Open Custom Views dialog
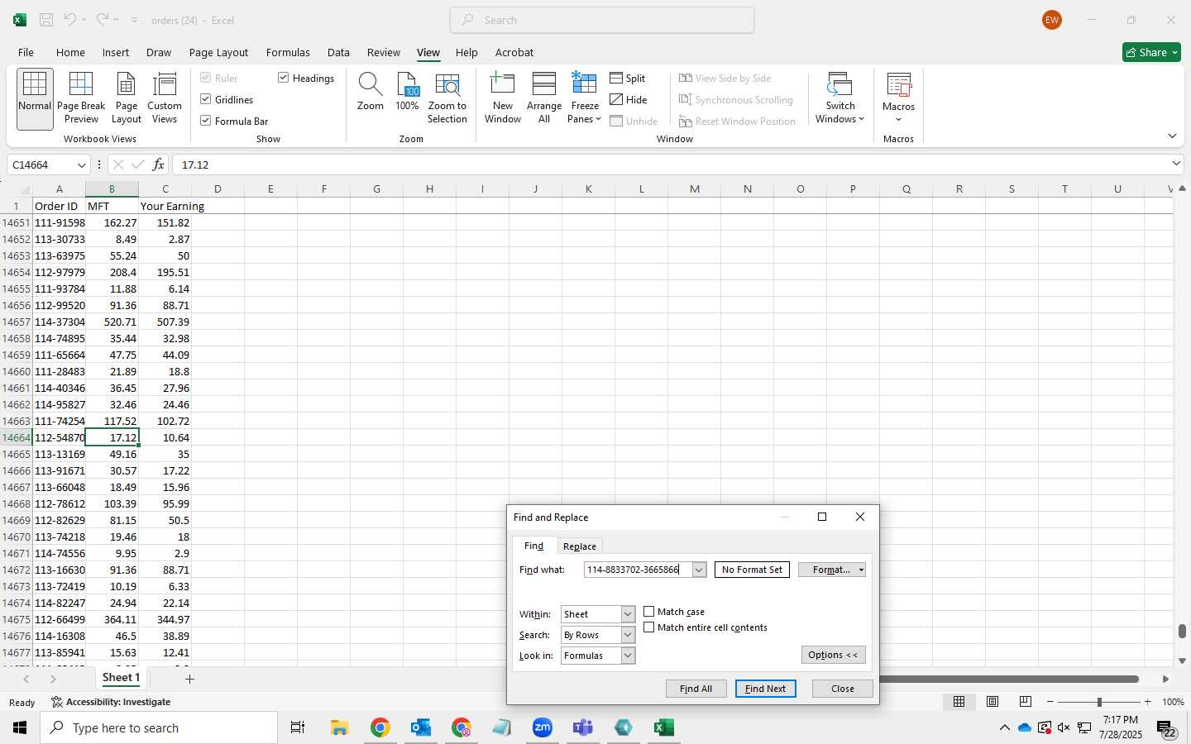This screenshot has height=744, width=1191. [165, 98]
